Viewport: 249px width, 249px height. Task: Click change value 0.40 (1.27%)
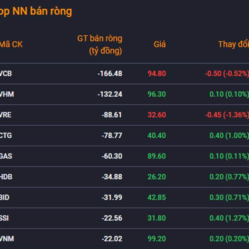tap(229, 218)
